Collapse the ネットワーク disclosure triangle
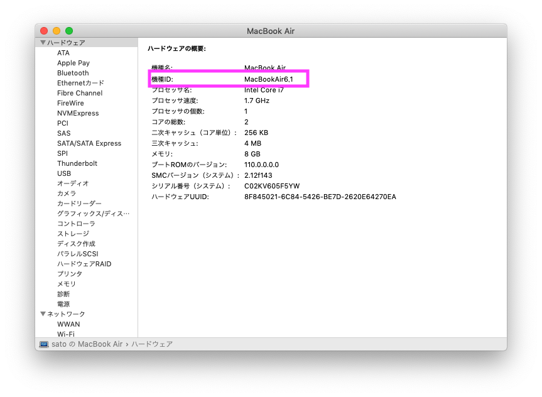The height and width of the screenshot is (397, 542). tap(43, 314)
